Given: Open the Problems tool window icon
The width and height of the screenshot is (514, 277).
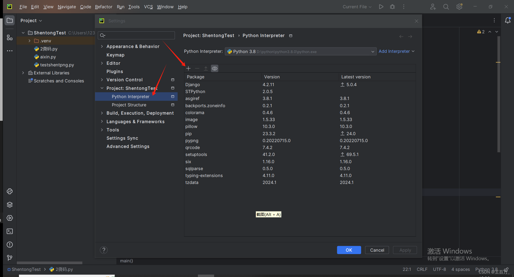Looking at the screenshot, I should tap(10, 245).
